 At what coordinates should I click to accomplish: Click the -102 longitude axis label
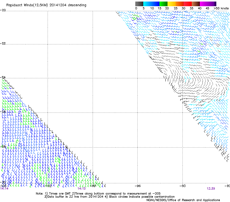(x=48, y=186)
